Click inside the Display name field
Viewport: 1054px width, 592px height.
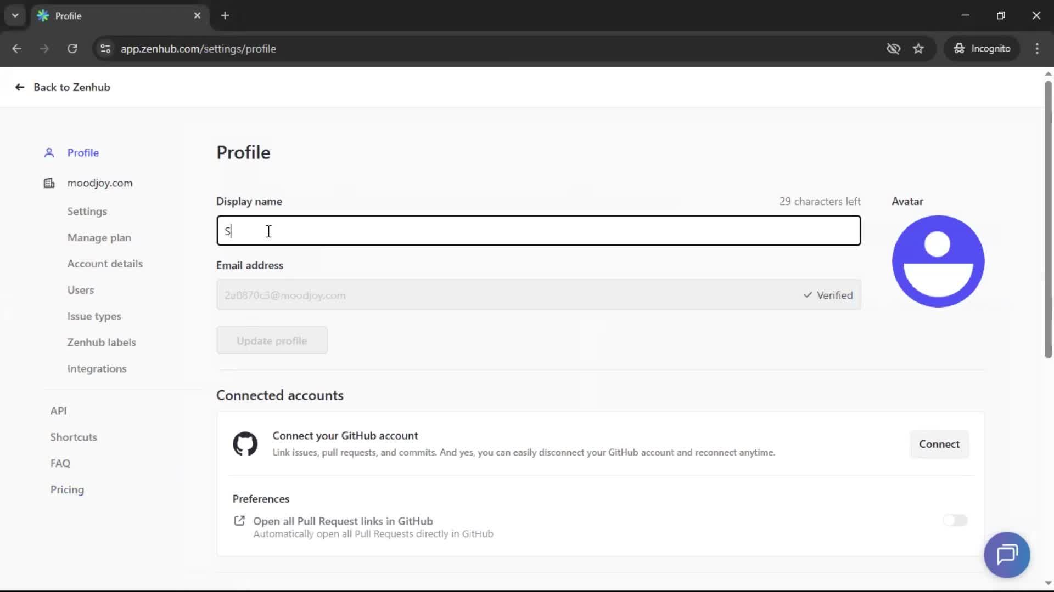[x=538, y=231]
